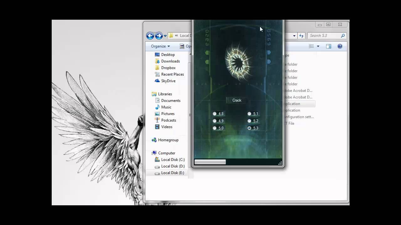Open Downloads in navigation pane

click(x=170, y=61)
